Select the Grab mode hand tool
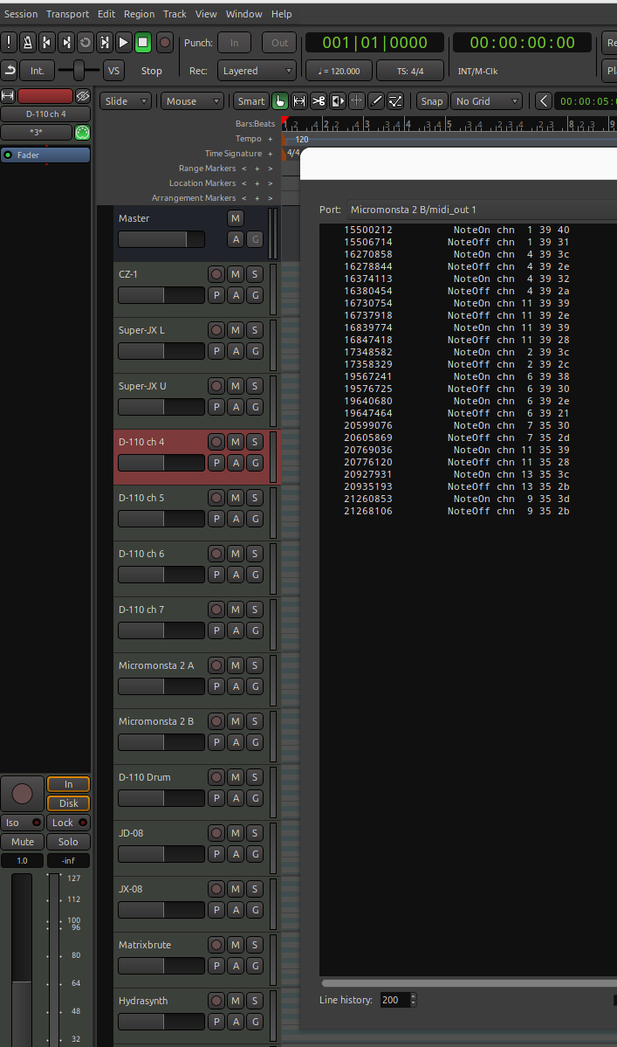Screen dimensions: 617x1047 [280, 101]
